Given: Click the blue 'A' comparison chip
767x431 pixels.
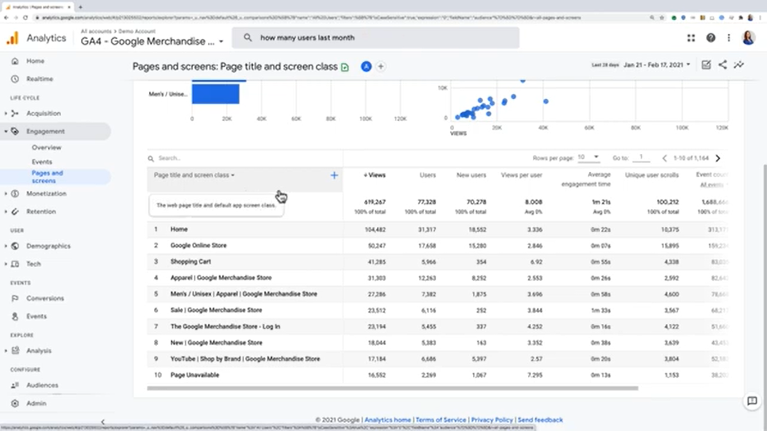Looking at the screenshot, I should [366, 67].
